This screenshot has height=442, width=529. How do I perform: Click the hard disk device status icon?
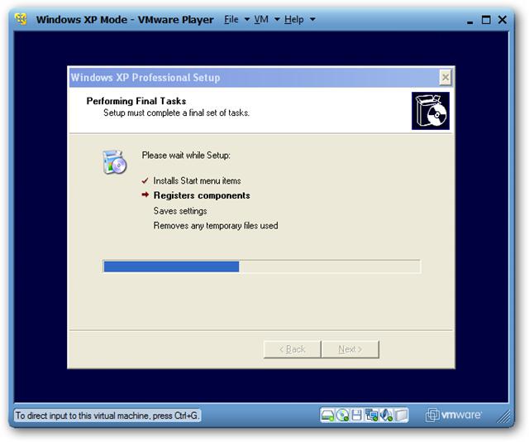(327, 416)
